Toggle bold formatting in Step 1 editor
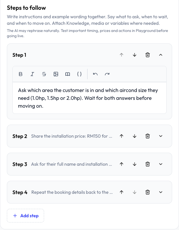 click(21, 74)
